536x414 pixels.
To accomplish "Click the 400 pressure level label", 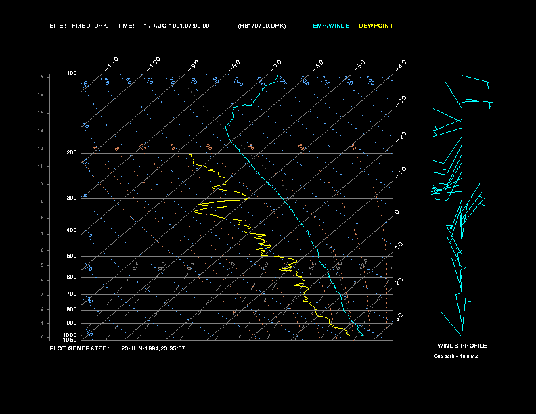I will pos(72,230).
